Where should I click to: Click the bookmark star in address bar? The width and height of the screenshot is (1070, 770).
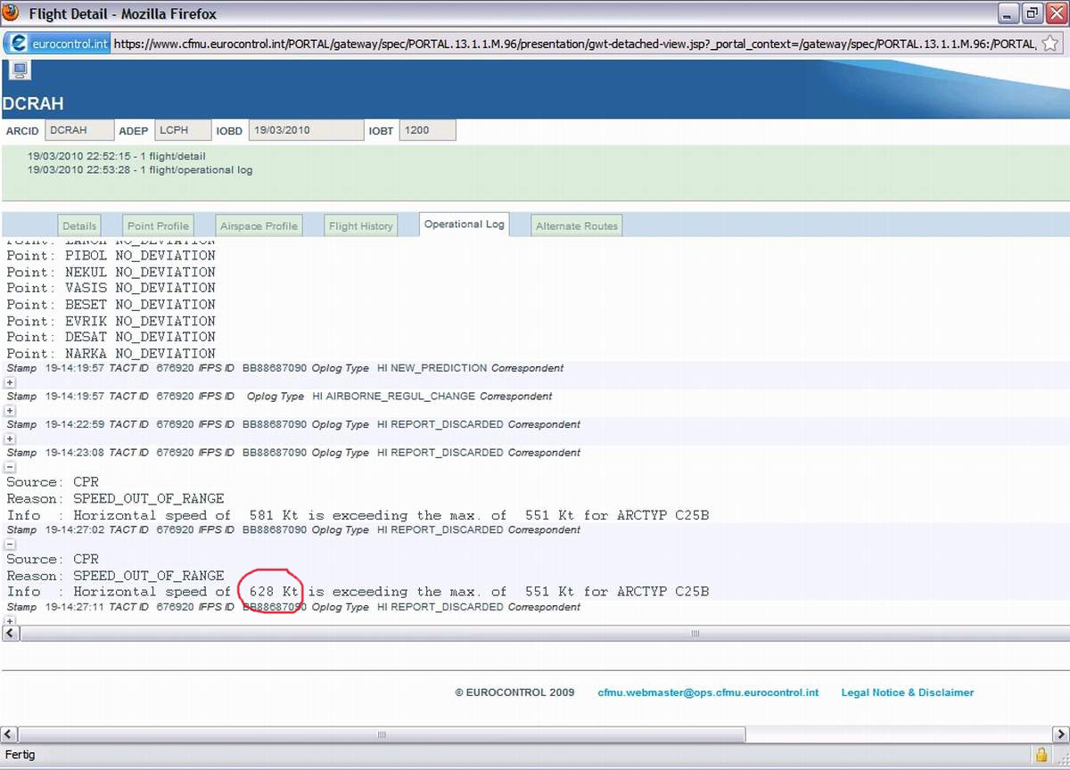tap(1049, 43)
